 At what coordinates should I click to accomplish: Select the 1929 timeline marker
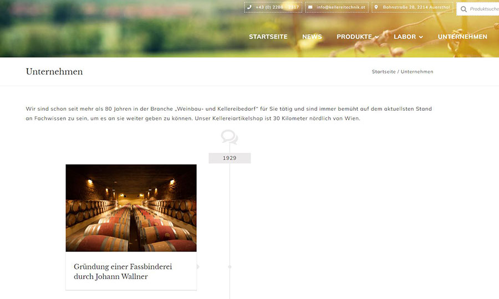[230, 158]
